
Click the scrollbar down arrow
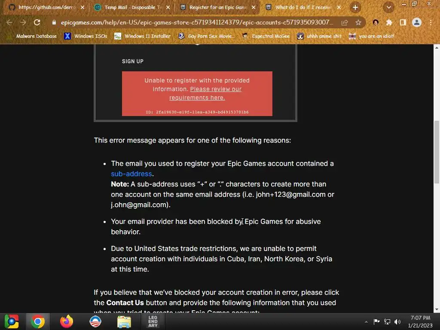click(x=437, y=309)
